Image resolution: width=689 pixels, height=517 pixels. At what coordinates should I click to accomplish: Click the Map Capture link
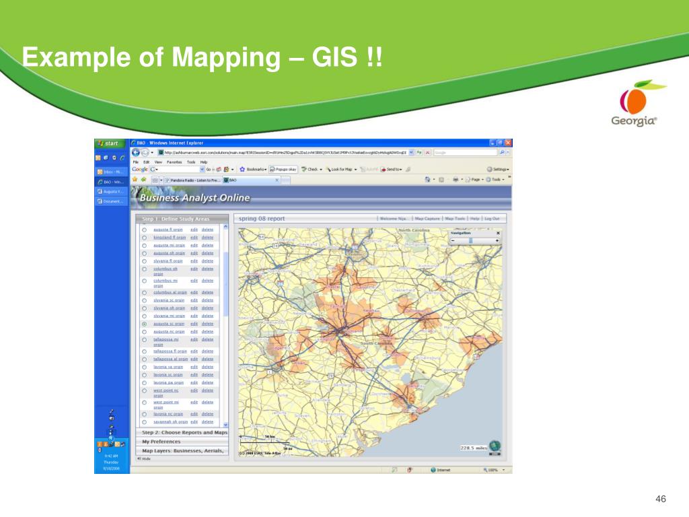coord(427,219)
